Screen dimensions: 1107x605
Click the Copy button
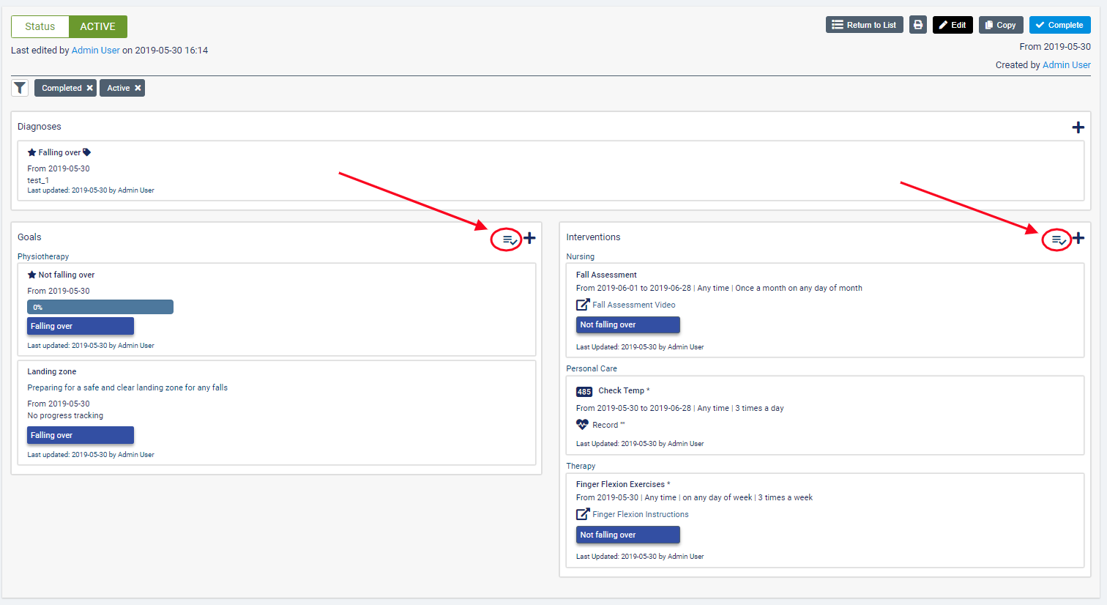coord(1000,25)
